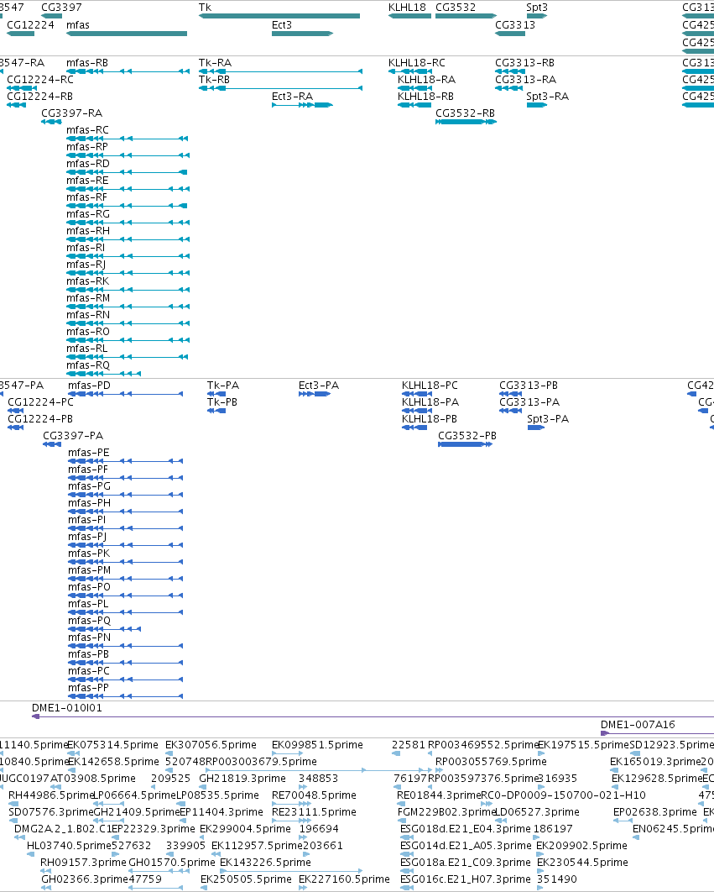Image resolution: width=714 pixels, height=892 pixels.
Task: Select KLHL18-PC protein
Action: (417, 394)
